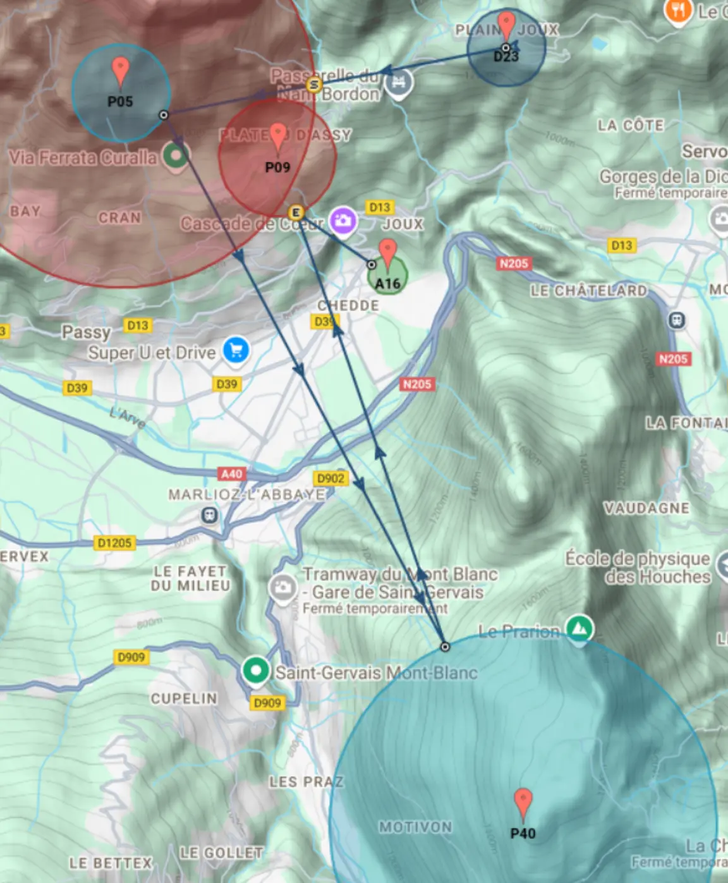Open the orange restaurant icon
The width and height of the screenshot is (728, 883).
click(x=678, y=11)
